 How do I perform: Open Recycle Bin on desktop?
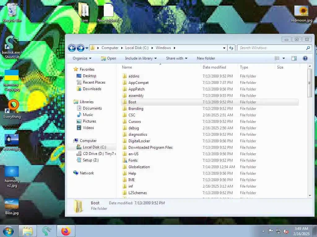[12, 12]
